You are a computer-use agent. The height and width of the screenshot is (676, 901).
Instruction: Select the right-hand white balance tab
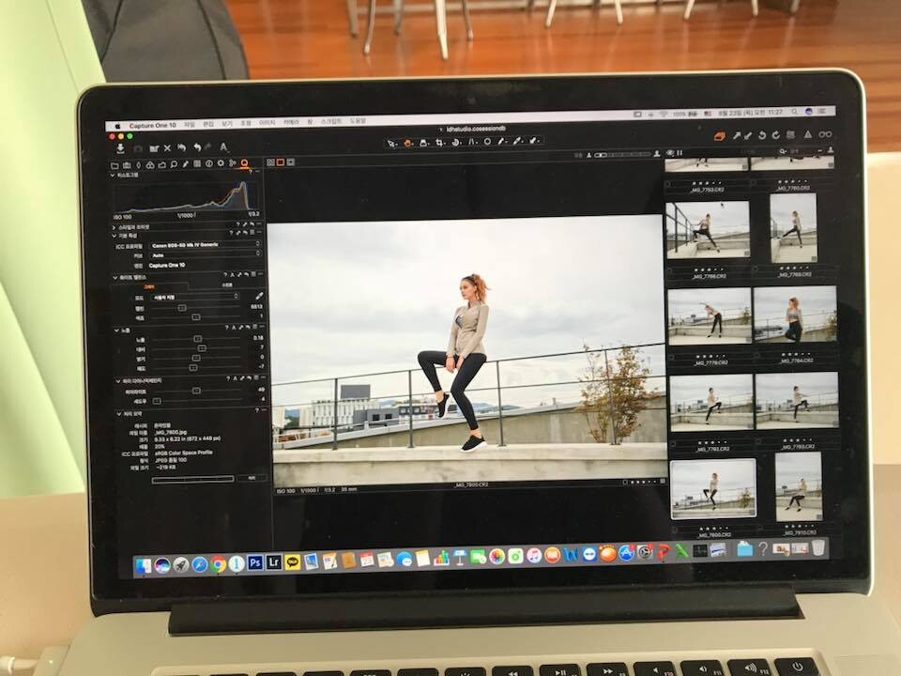227,285
